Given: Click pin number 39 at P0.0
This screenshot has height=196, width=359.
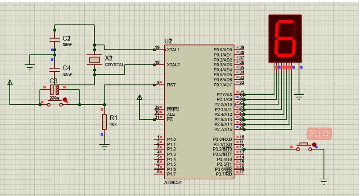Looking at the screenshot, I should [x=242, y=47].
